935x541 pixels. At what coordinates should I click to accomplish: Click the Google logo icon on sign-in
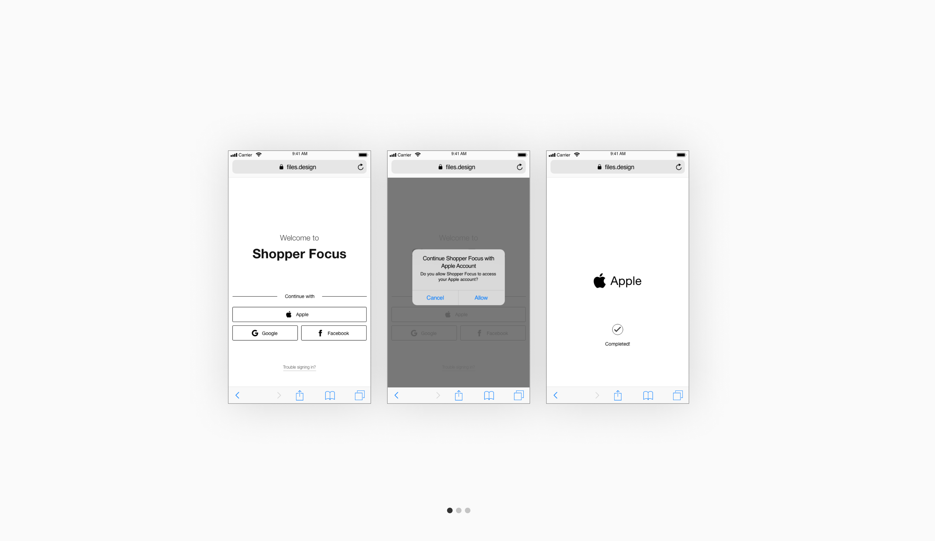(x=255, y=333)
